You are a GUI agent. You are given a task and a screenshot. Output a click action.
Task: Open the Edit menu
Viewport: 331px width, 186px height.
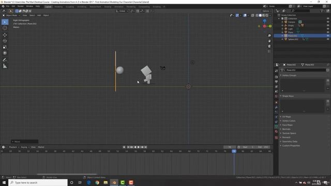[13, 6]
